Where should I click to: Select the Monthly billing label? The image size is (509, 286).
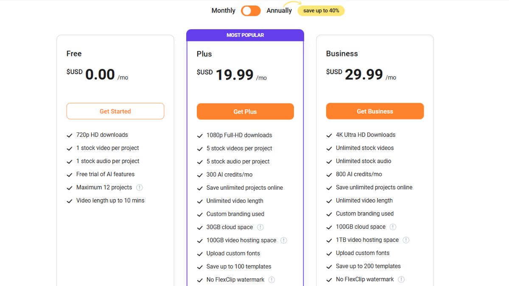224,11
